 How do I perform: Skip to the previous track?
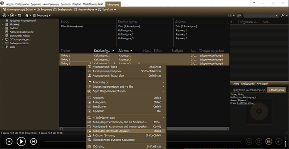9,141
